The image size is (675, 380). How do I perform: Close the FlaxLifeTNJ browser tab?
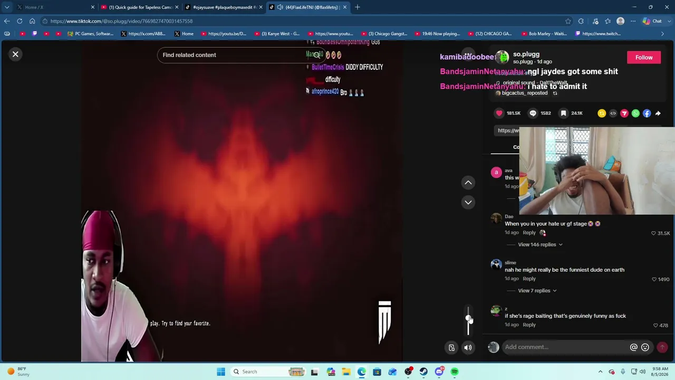click(344, 7)
